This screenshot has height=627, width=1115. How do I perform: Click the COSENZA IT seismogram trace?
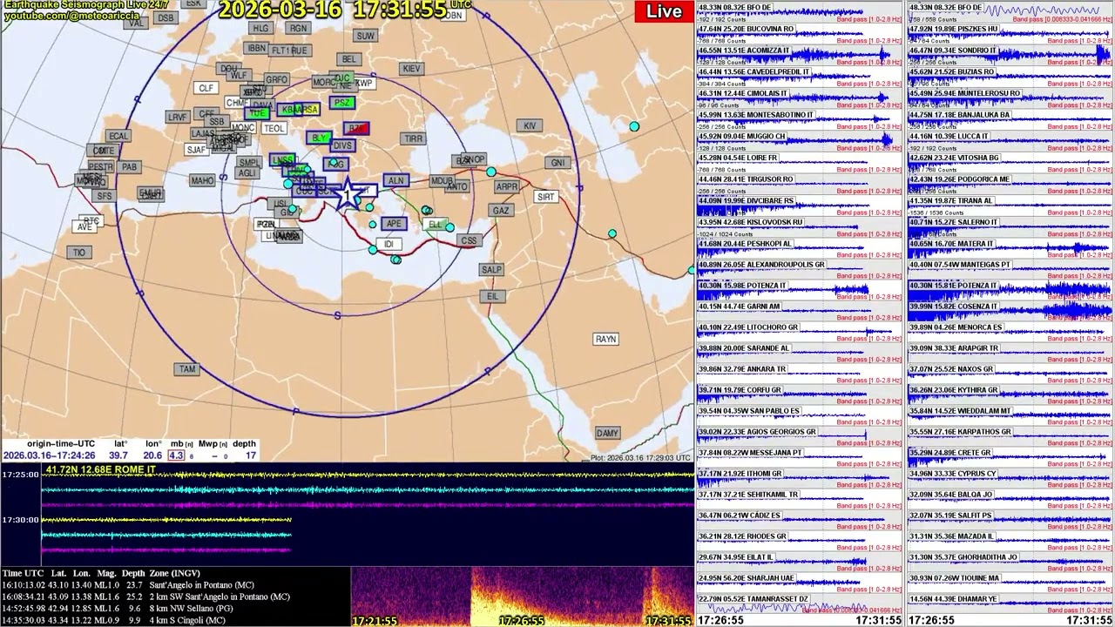[x=1010, y=312]
